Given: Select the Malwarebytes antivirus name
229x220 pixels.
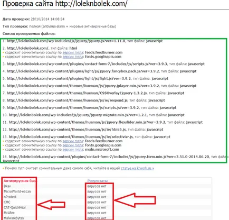Looking at the screenshot, I should click(14, 218).
